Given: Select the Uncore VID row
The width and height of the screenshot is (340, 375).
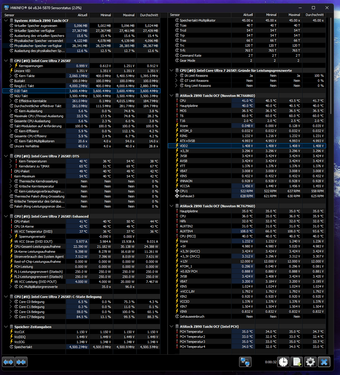Looking at the screenshot, I should pyautogui.click(x=81, y=71).
